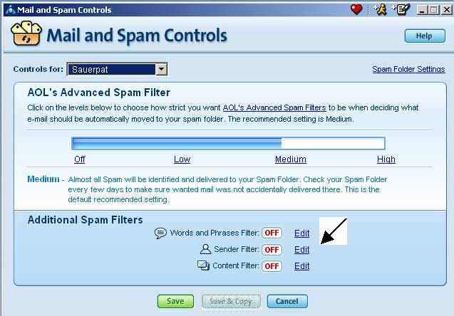Click the mailbox basket icon
The height and width of the screenshot is (316, 454).
(x=26, y=33)
